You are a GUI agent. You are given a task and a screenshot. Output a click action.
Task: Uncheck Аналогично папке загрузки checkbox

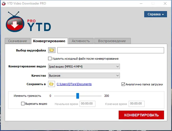[x=123, y=84]
